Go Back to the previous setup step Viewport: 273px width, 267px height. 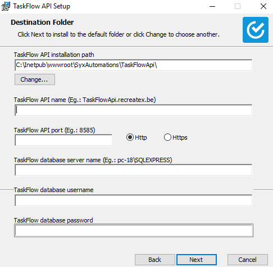[x=155, y=260]
